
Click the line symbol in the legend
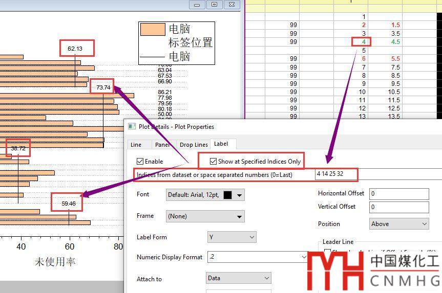152,56
